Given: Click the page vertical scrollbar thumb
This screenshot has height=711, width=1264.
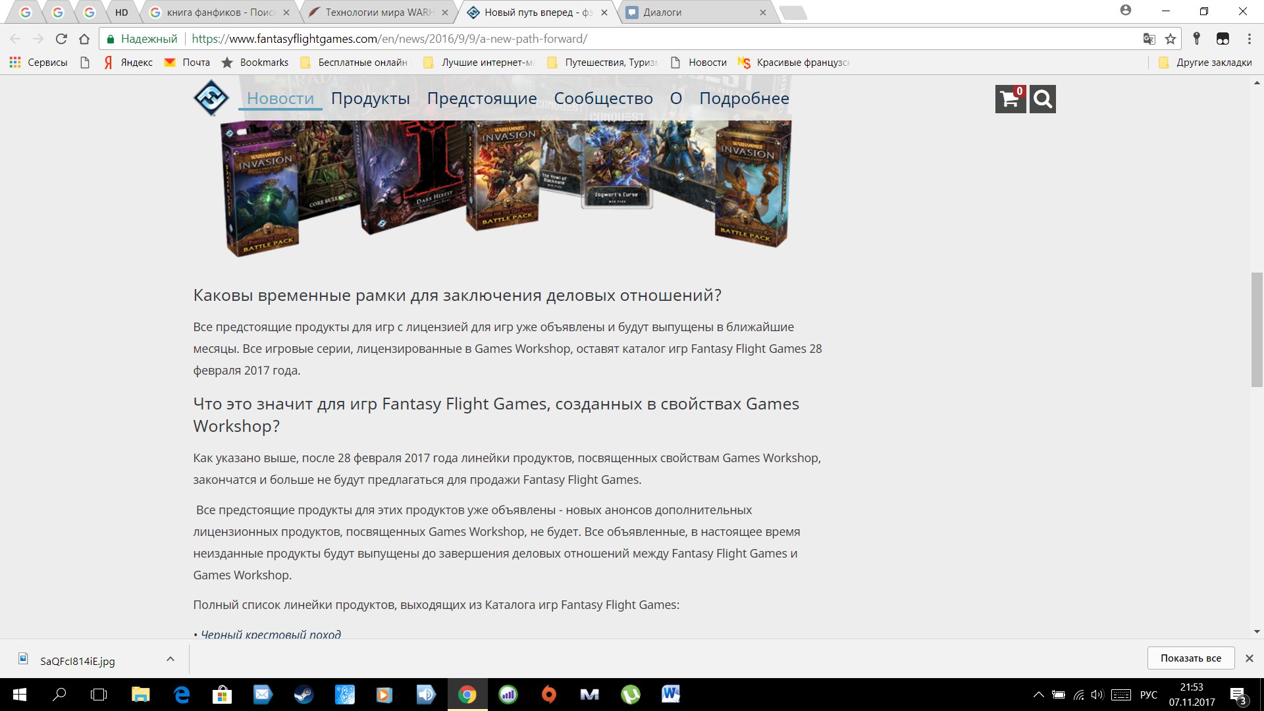Looking at the screenshot, I should [x=1257, y=329].
